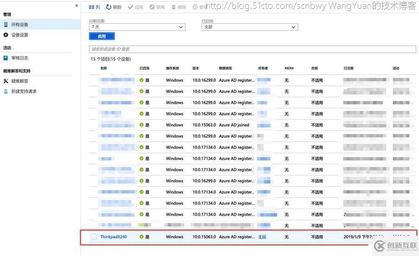Sort by the 名称 column header
Image resolution: width=419 pixels, height=256 pixels.
click(x=104, y=68)
